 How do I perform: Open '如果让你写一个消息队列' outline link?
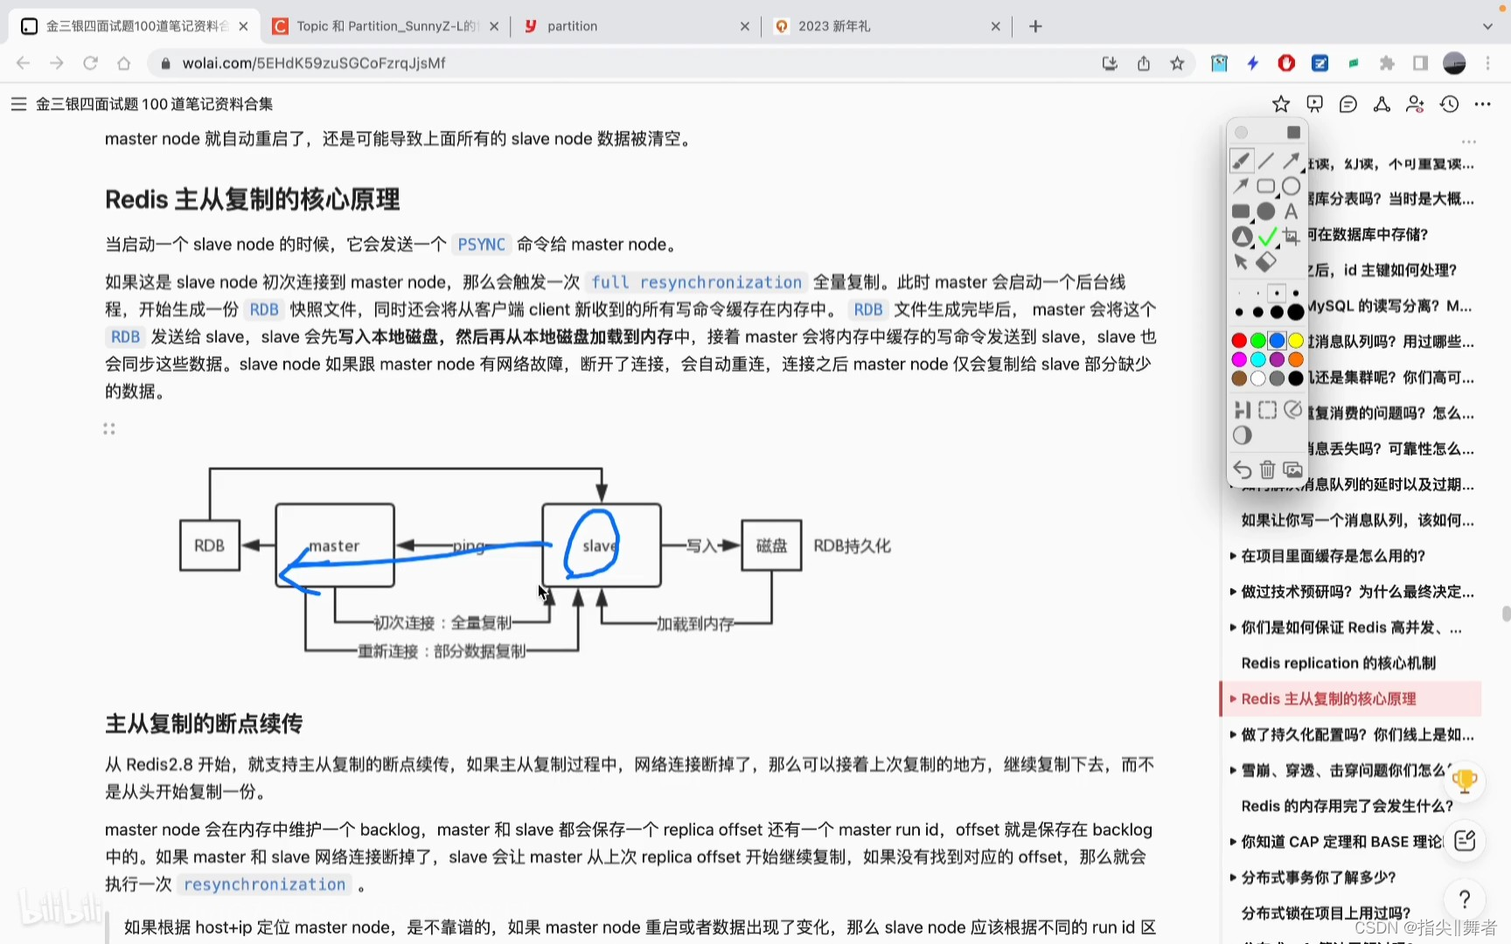click(1357, 520)
